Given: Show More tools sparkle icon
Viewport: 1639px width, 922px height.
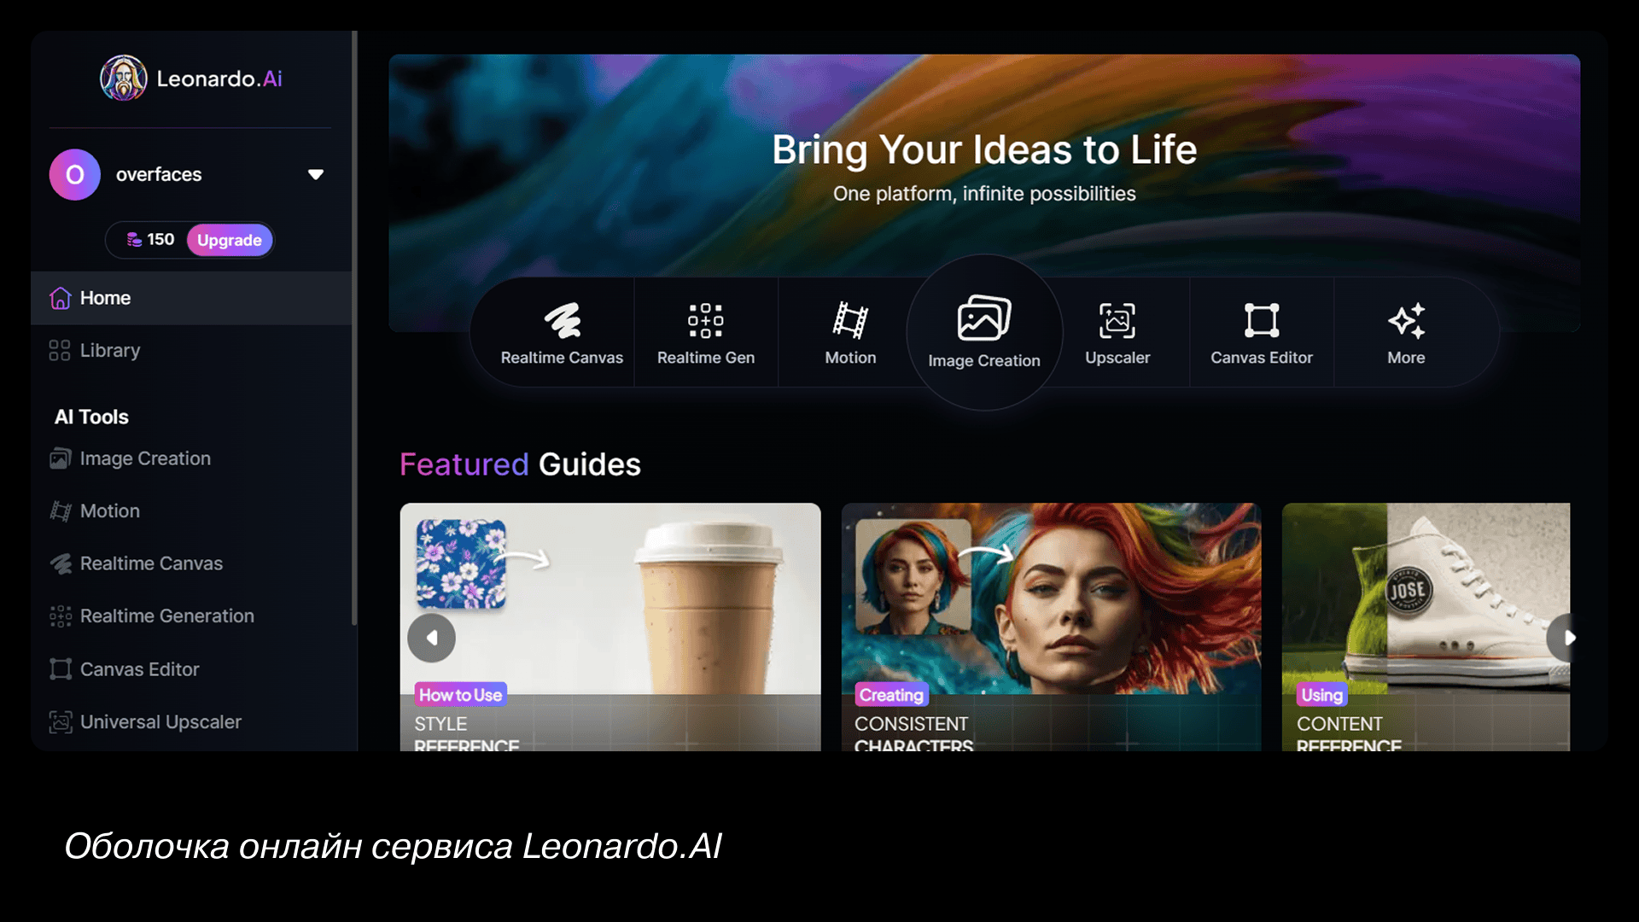Looking at the screenshot, I should (1406, 321).
